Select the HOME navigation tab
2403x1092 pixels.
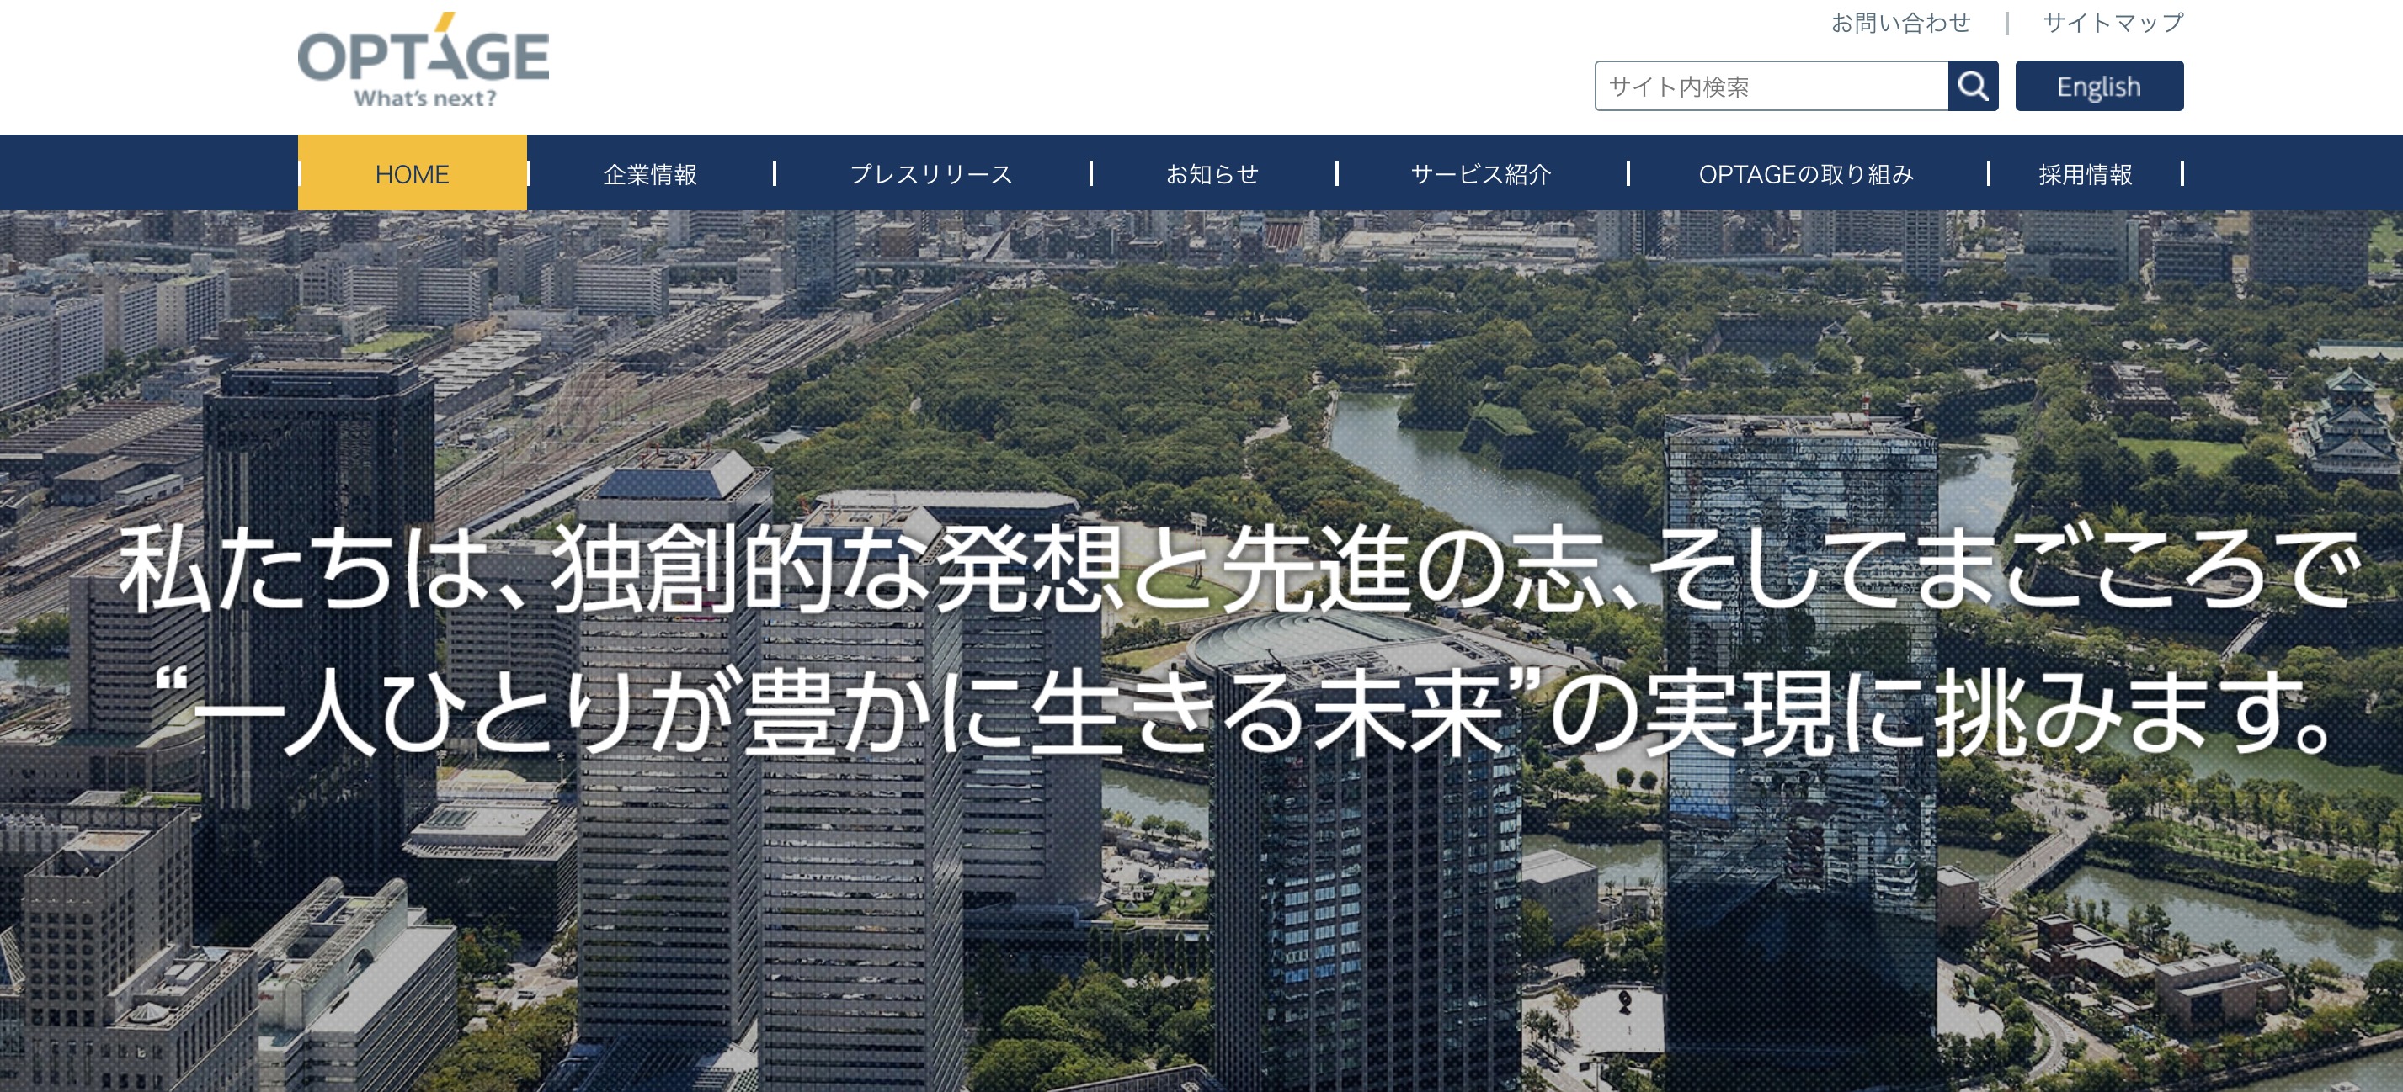point(413,174)
